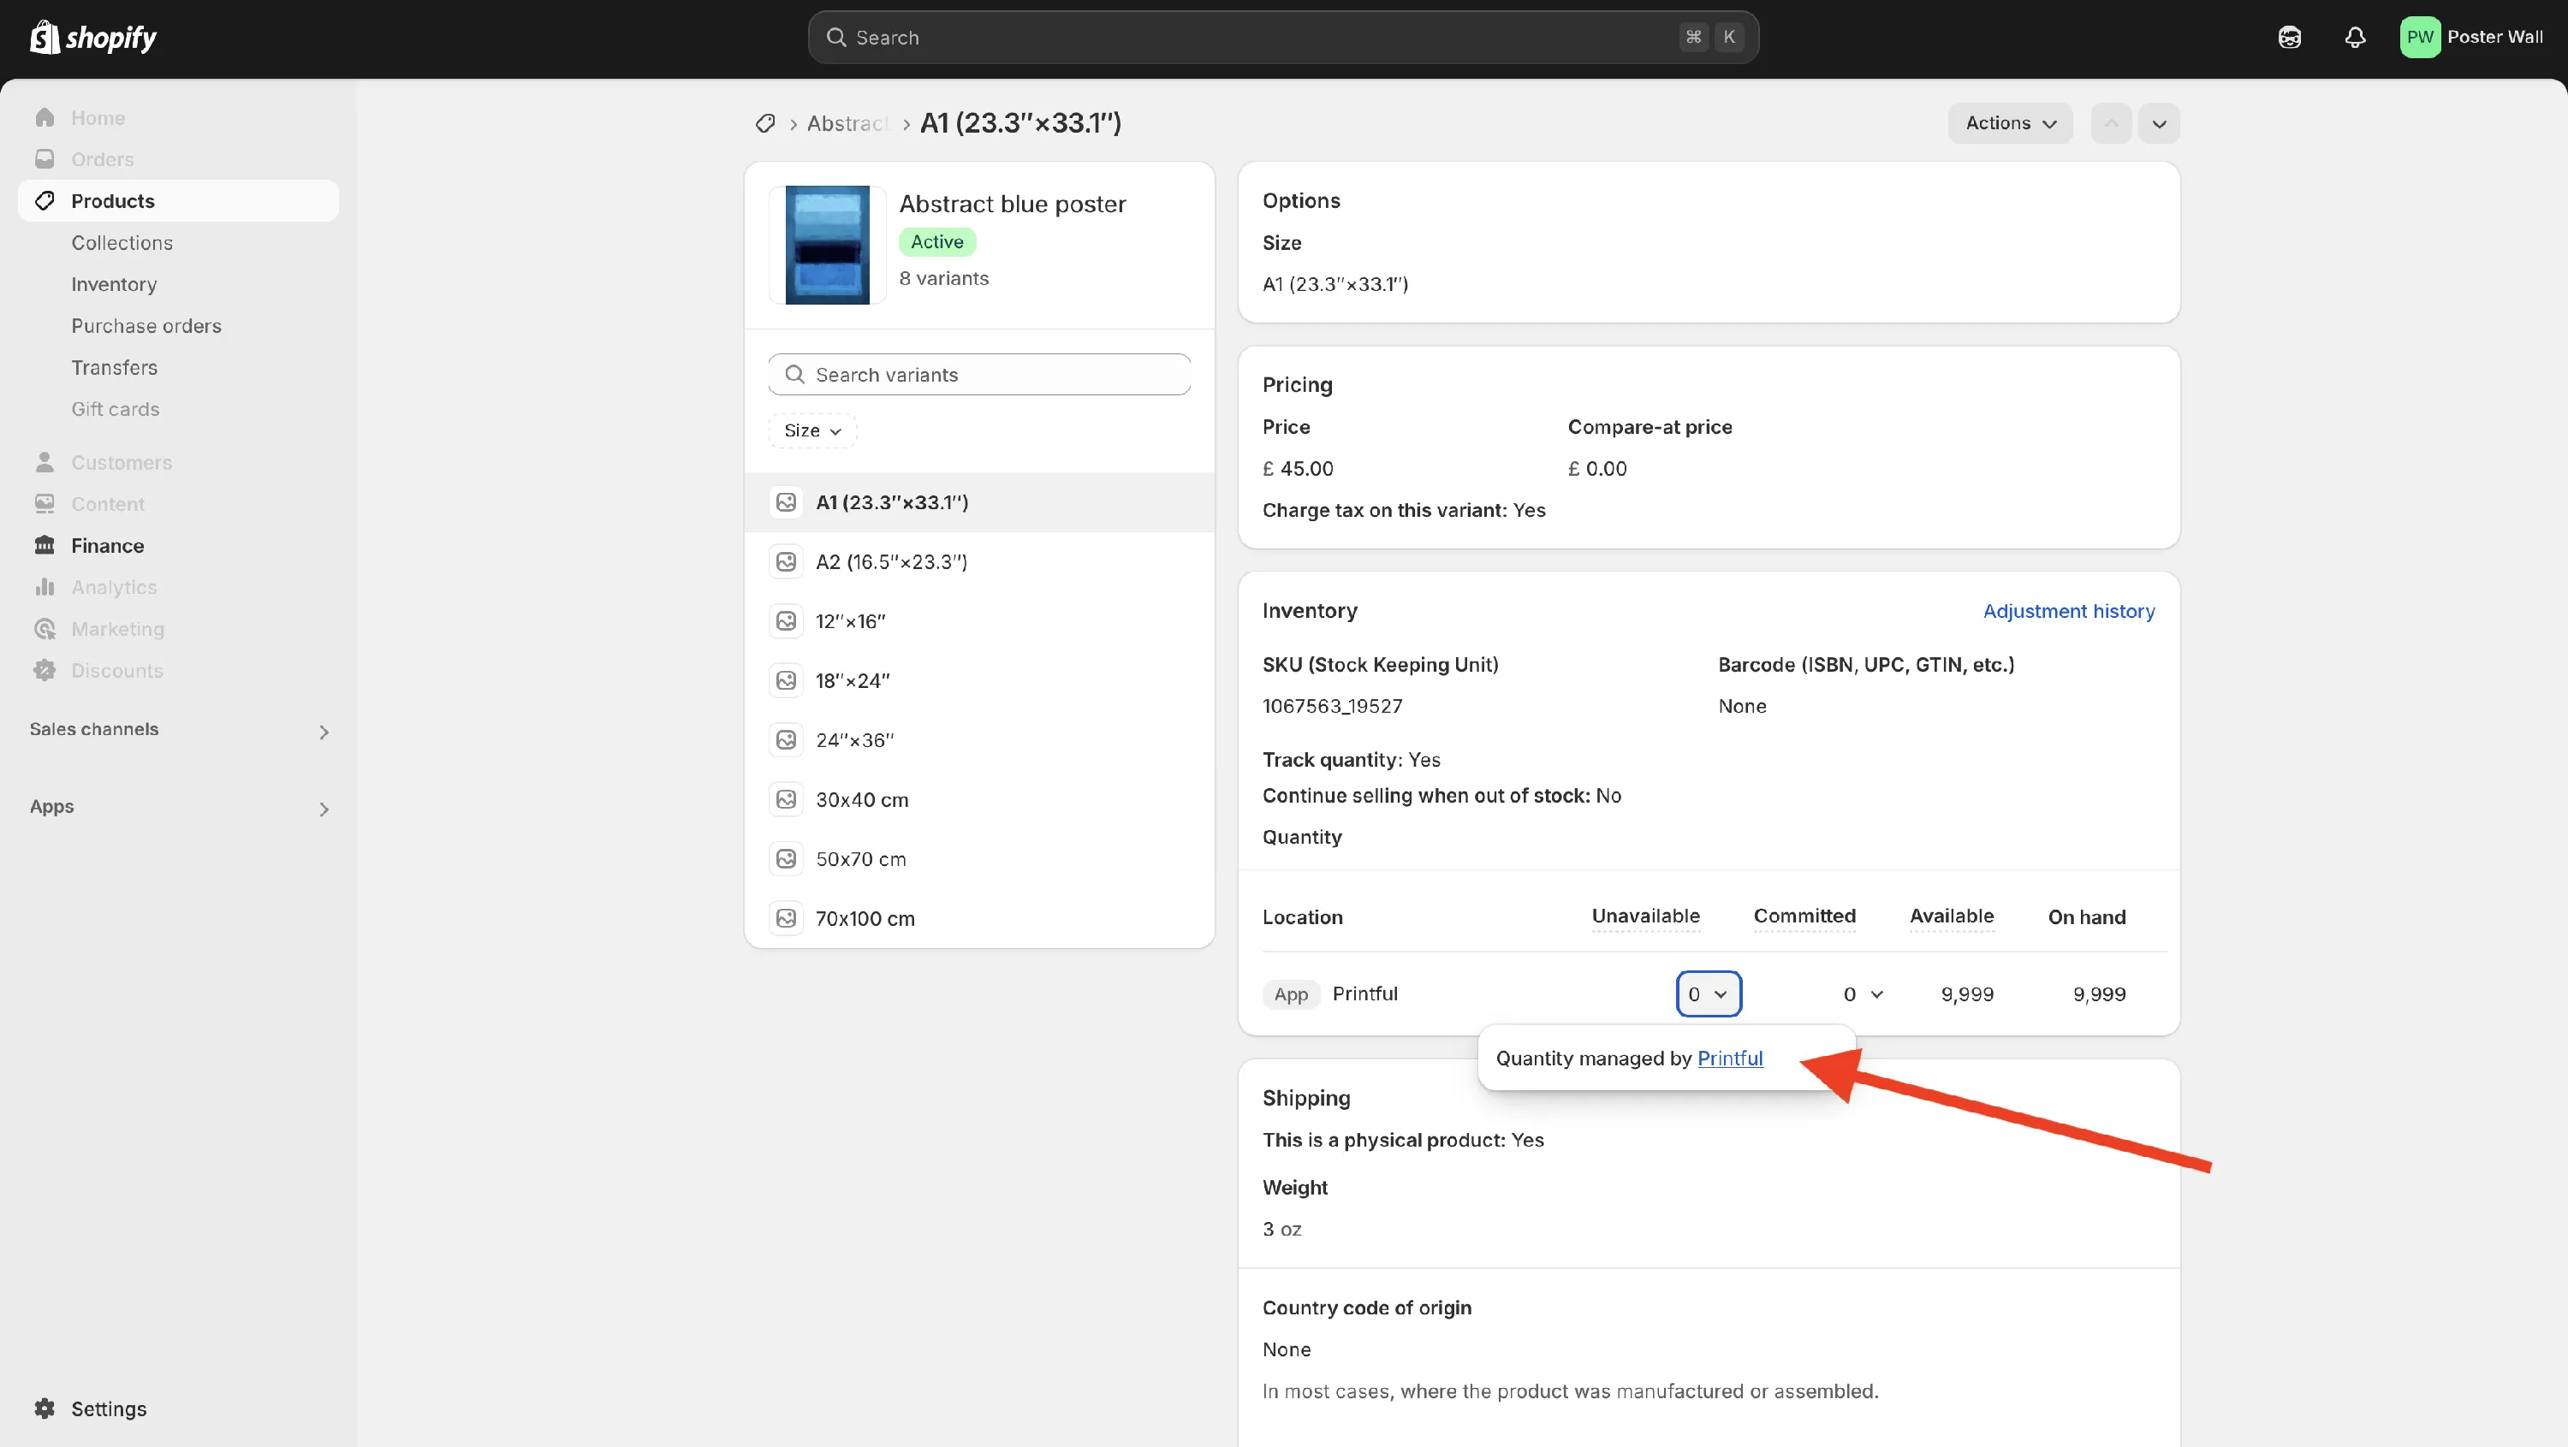
Task: Focus the top Search bar
Action: pyautogui.click(x=1283, y=38)
